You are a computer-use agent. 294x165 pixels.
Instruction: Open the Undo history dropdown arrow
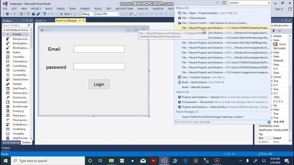coord(48,14)
